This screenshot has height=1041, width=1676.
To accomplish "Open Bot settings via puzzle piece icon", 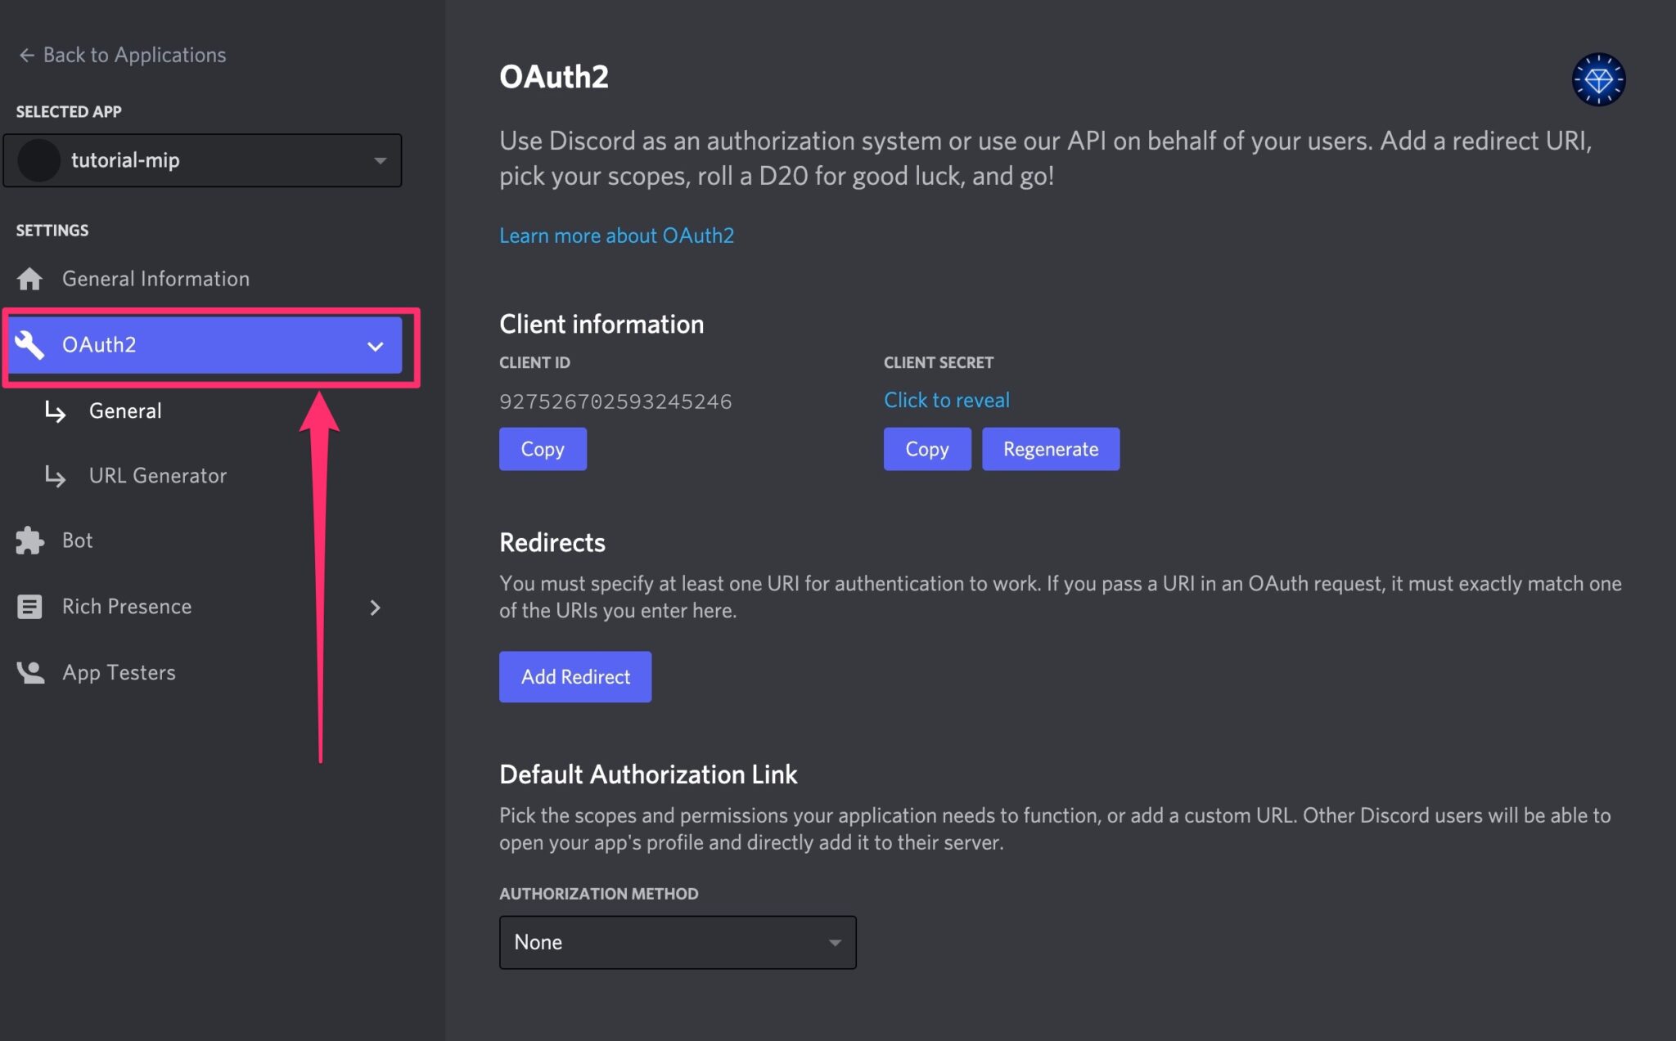I will pyautogui.click(x=29, y=540).
